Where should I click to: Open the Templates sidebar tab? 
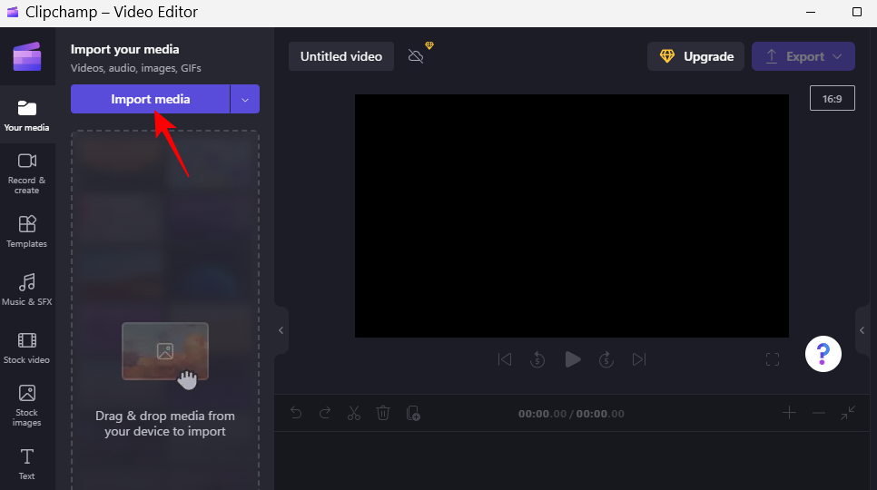pos(27,231)
